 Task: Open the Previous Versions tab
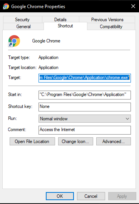tap(107, 20)
